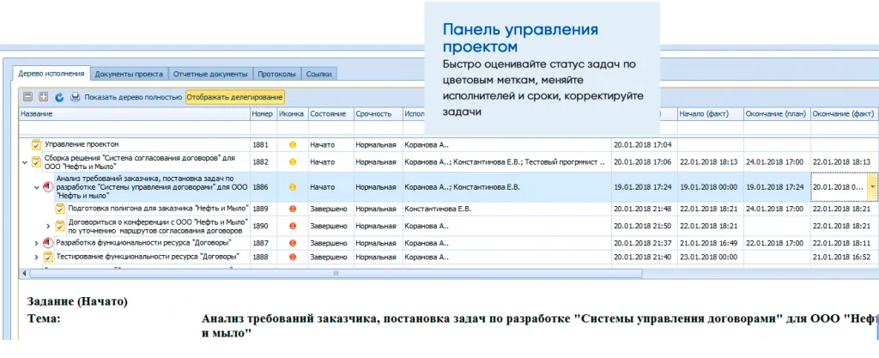Open date dropdown in row 1886 end cell
879x358 pixels.
pyautogui.click(x=872, y=187)
